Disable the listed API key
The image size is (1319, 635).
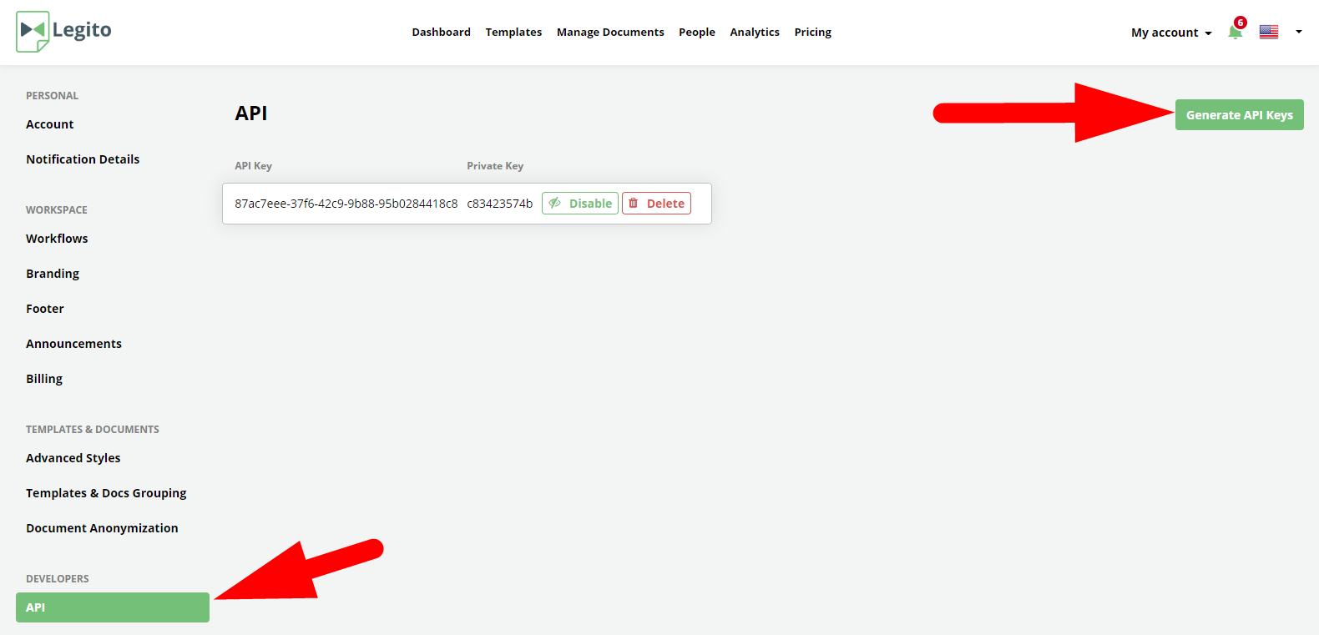tap(580, 204)
